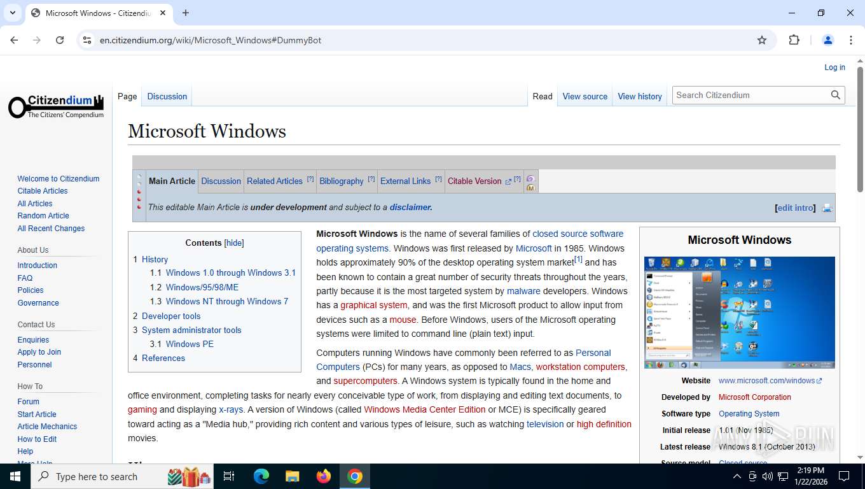865x489 pixels.
Task: Jump to Windows 1.0 through Windows 3.1
Action: click(231, 273)
